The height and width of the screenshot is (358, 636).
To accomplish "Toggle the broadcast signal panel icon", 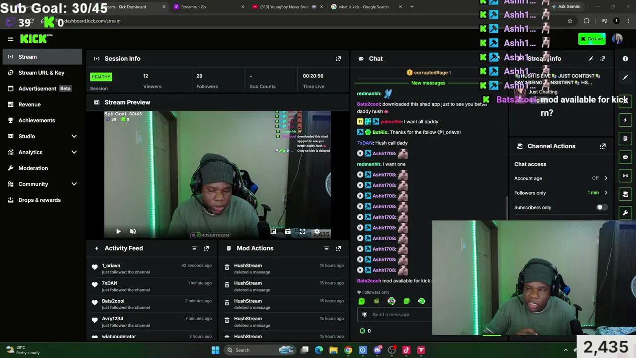I will [625, 176].
